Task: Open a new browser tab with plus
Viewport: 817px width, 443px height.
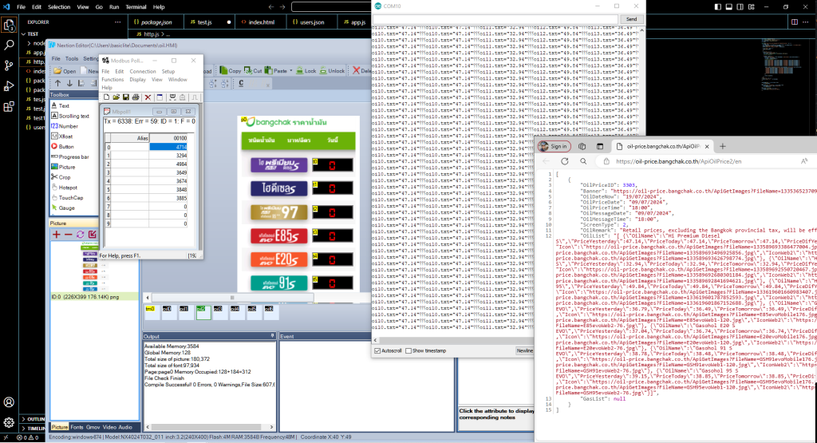Action: pyautogui.click(x=723, y=146)
